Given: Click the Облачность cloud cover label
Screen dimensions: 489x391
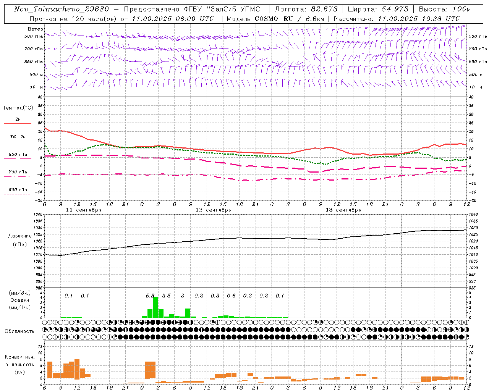Looking at the screenshot, I should (19, 331).
